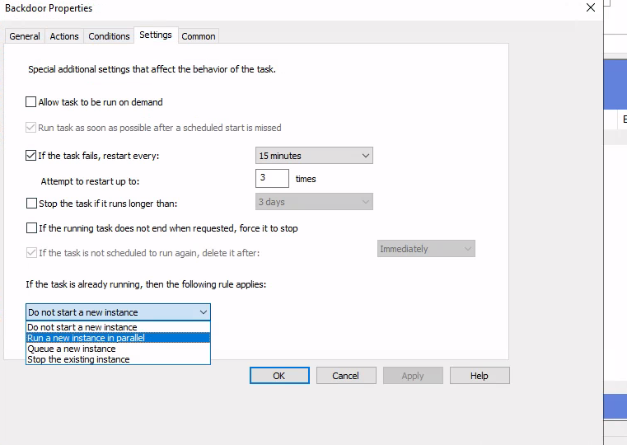Check force running task to stop option
This screenshot has width=627, height=445.
31,228
